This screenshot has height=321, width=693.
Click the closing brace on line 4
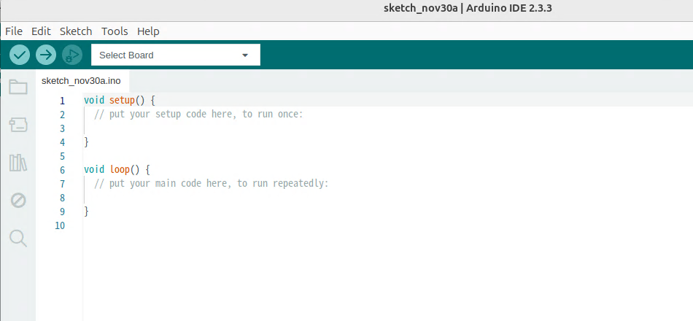pyautogui.click(x=87, y=142)
